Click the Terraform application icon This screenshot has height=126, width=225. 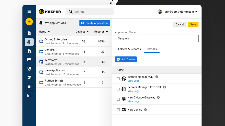click(x=41, y=62)
